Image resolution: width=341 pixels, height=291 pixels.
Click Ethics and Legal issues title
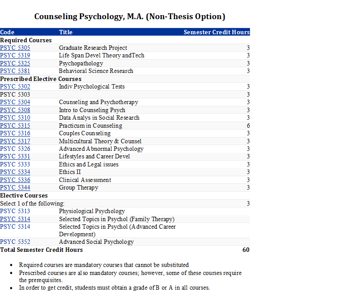pyautogui.click(x=89, y=164)
